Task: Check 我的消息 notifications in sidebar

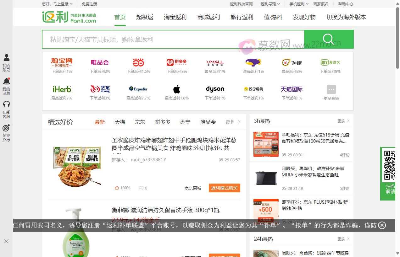Action: [x=6, y=85]
